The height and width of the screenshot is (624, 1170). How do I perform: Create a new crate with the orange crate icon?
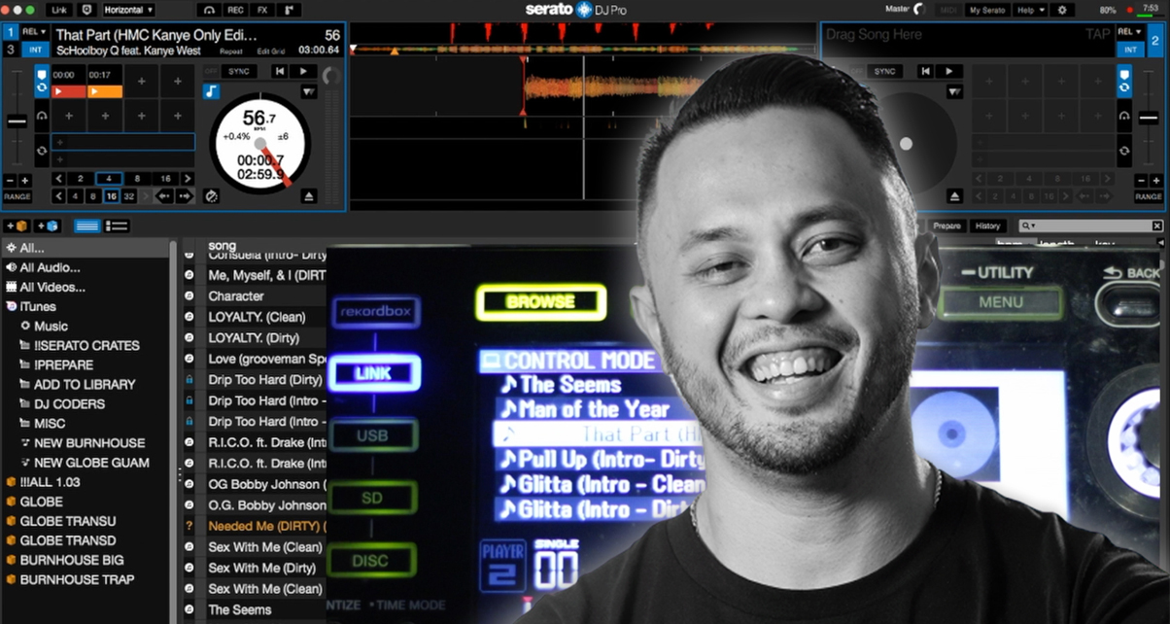tap(17, 225)
